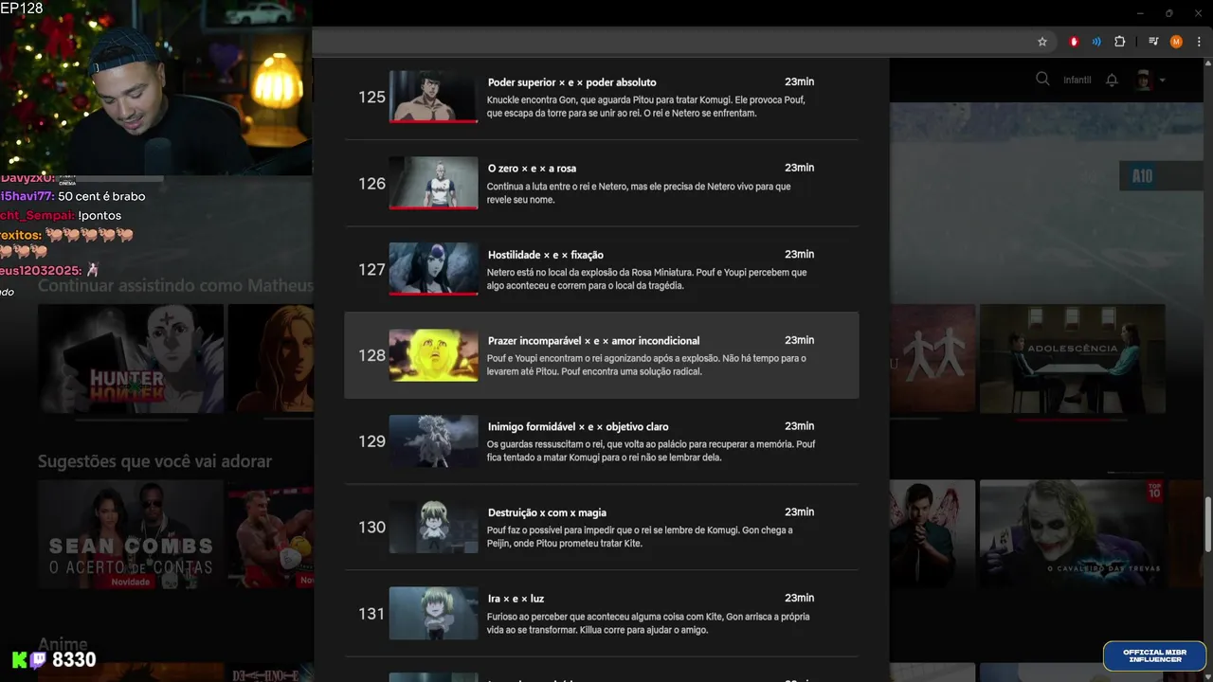This screenshot has width=1213, height=682.
Task: Click episode number 129
Action: click(x=371, y=441)
